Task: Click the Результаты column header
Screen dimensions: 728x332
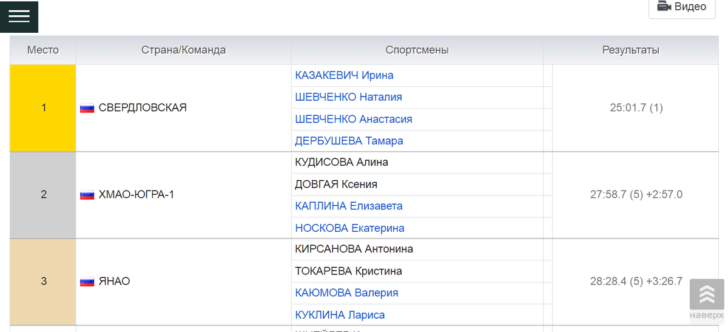Action: pyautogui.click(x=630, y=50)
